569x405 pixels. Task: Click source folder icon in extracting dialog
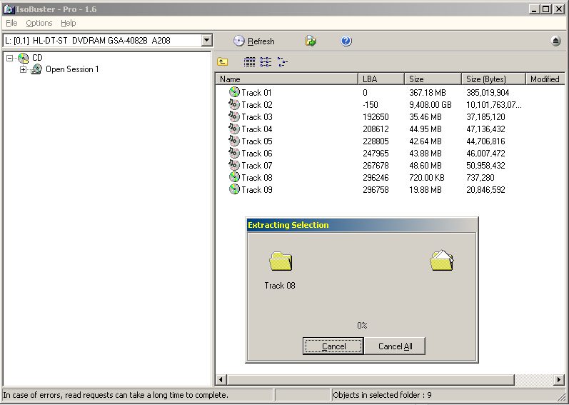pyautogui.click(x=281, y=261)
